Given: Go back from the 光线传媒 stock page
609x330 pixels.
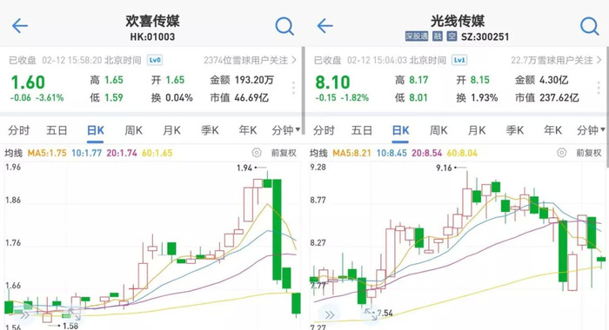Looking at the screenshot, I should [325, 26].
